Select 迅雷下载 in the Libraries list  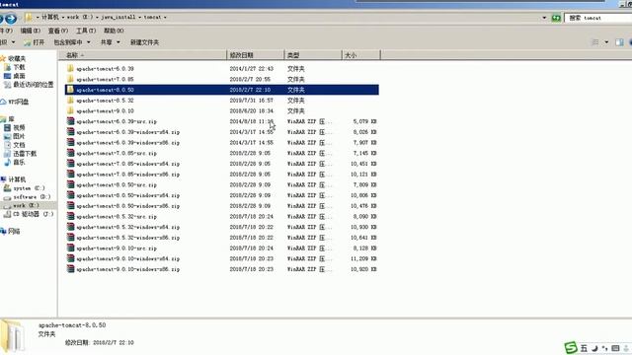[20, 154]
